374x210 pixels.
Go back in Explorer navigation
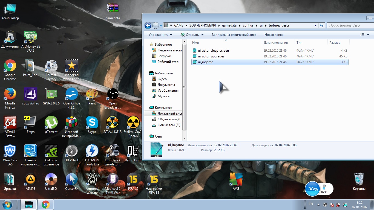[148, 25]
